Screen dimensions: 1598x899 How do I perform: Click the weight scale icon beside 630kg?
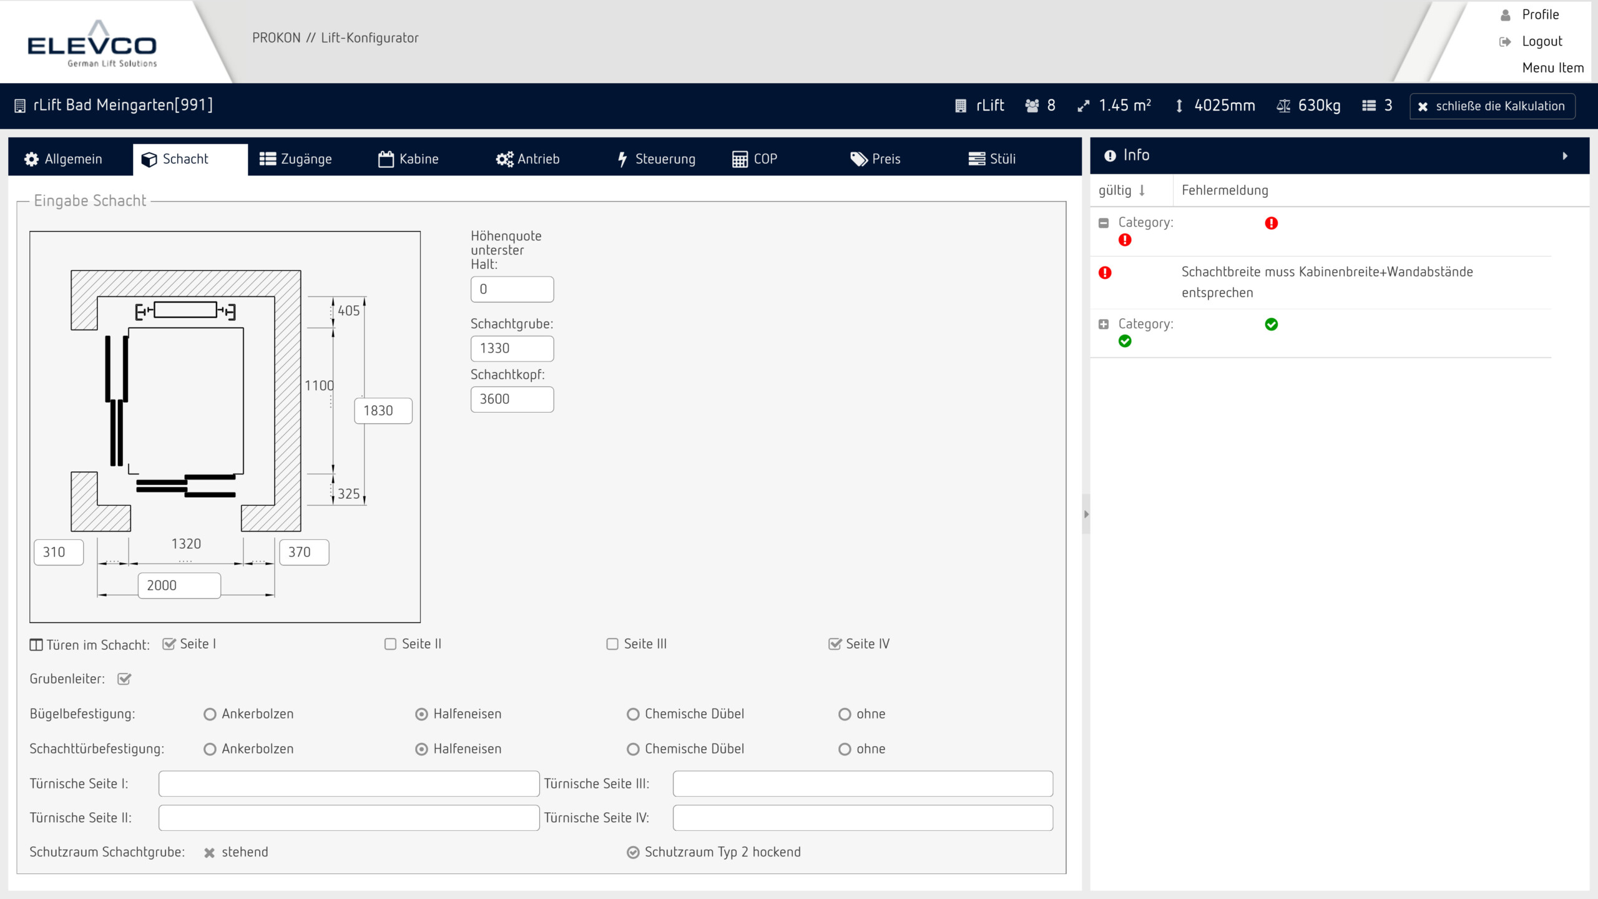coord(1283,106)
